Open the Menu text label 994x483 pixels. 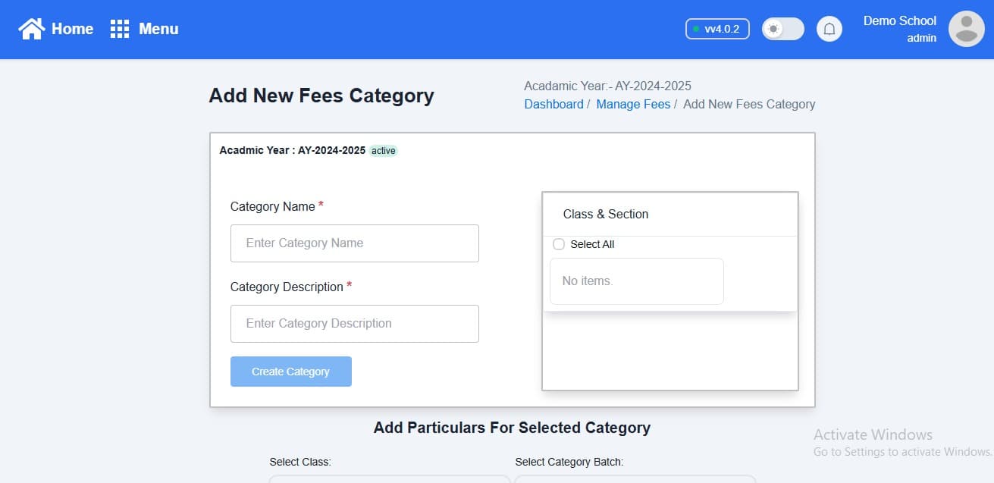click(158, 29)
